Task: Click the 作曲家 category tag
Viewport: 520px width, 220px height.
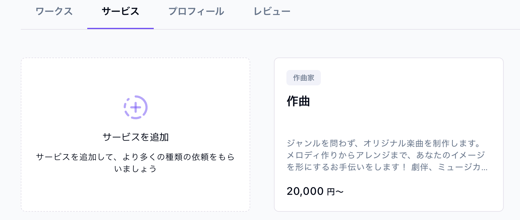Action: coord(303,78)
